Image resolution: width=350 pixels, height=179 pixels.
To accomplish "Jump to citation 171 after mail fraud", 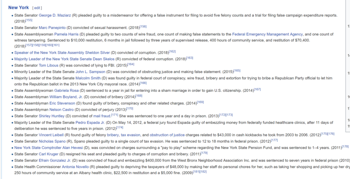I will pyautogui.click(x=115, y=115).
